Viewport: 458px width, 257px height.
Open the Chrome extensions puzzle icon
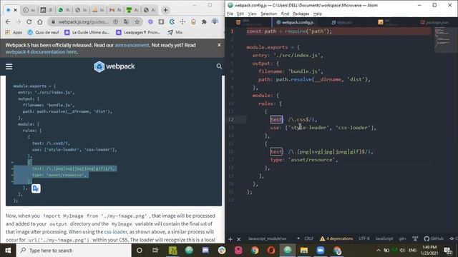click(x=204, y=22)
